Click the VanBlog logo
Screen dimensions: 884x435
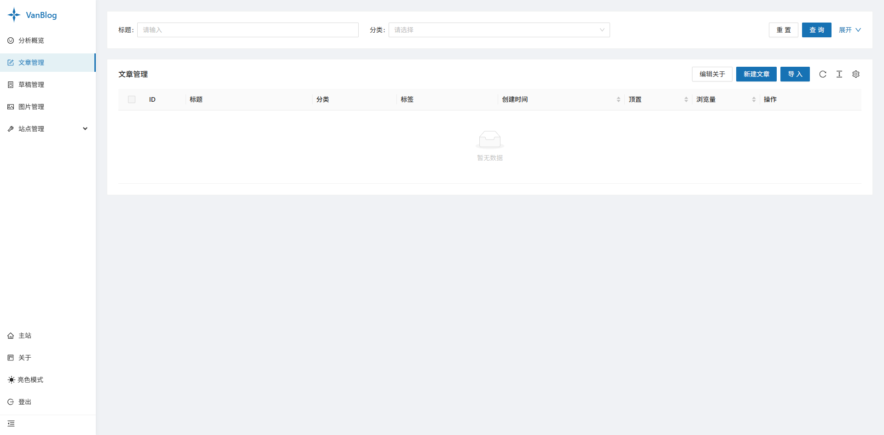32,15
